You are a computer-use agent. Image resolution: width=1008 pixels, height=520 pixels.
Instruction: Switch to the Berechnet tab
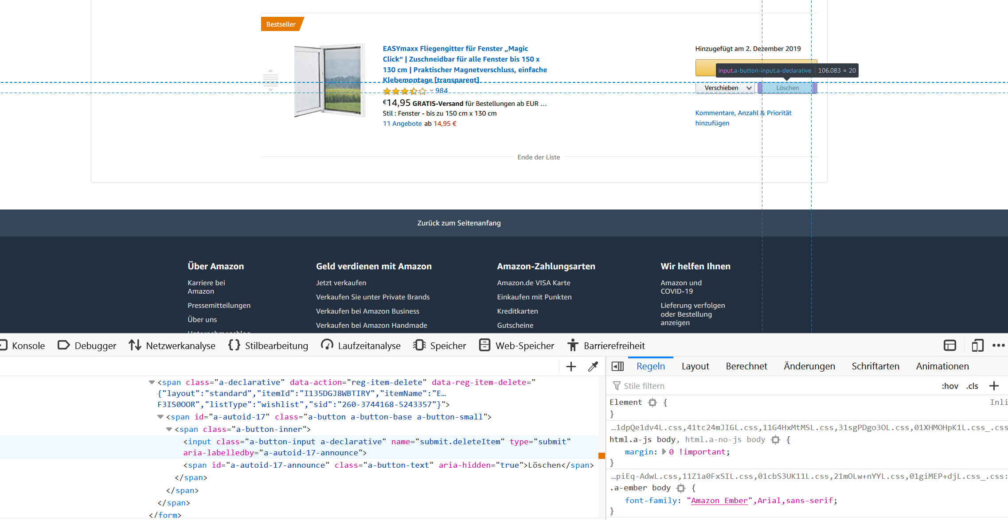click(746, 366)
